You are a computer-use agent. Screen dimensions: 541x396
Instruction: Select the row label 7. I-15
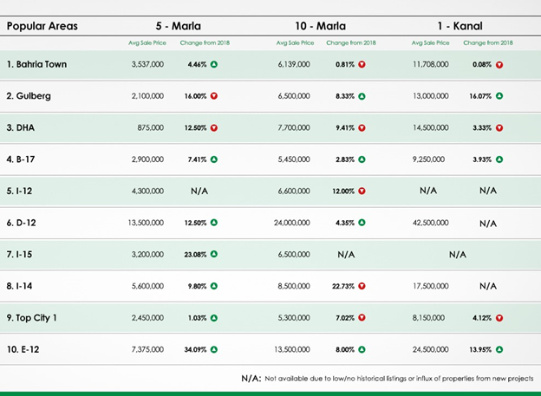(19, 255)
